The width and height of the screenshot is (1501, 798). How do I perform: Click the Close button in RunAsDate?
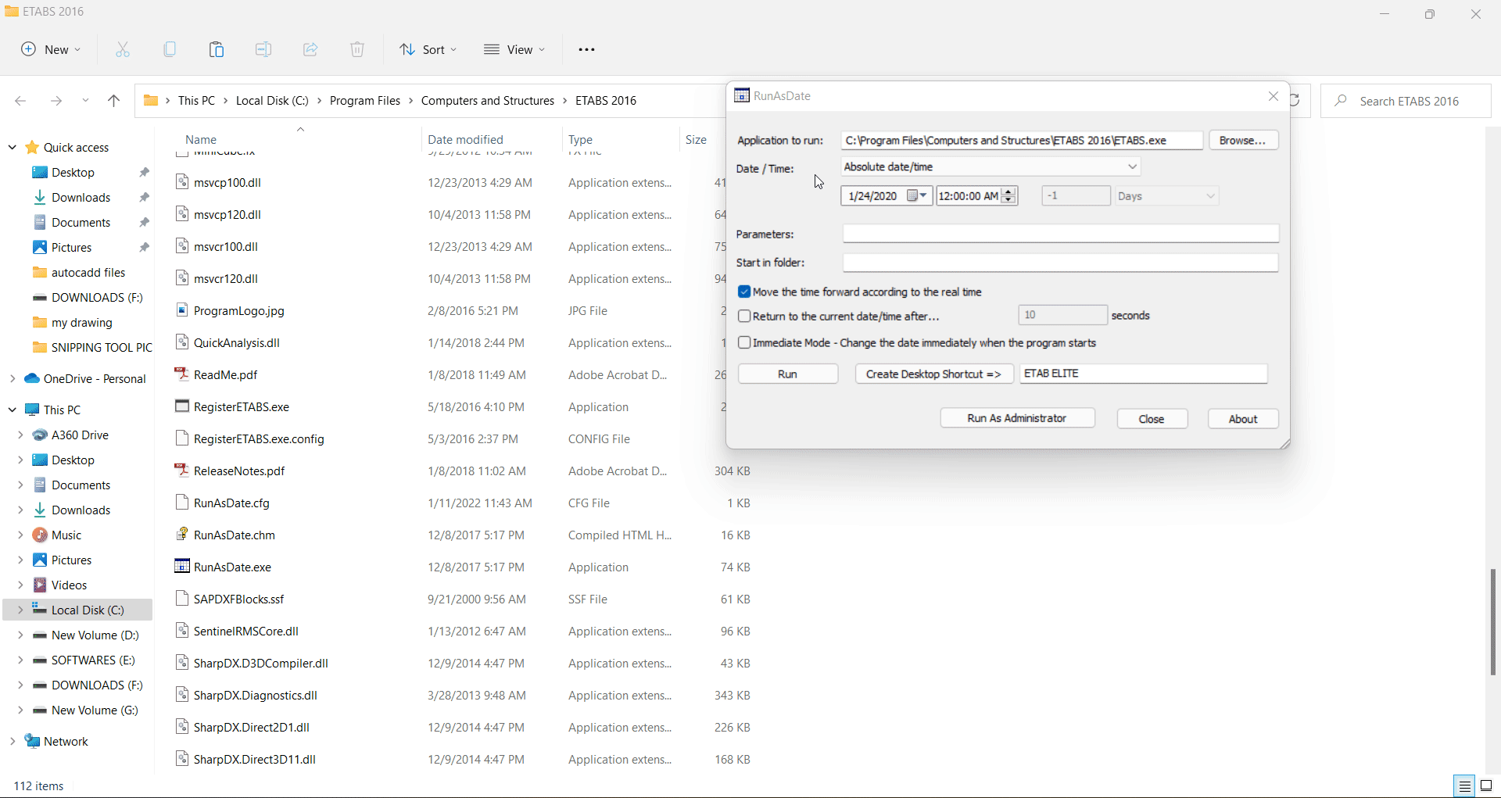[1152, 418]
